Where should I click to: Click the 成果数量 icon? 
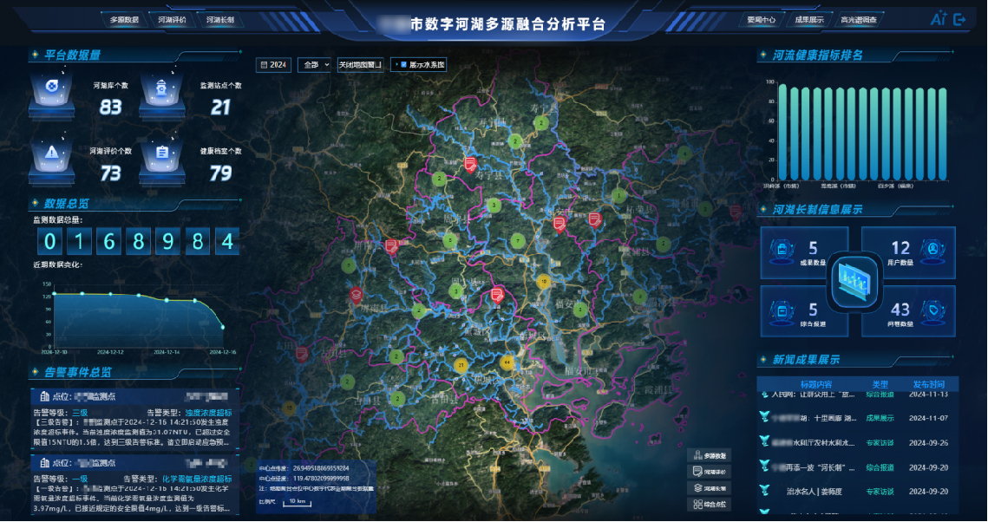point(783,250)
